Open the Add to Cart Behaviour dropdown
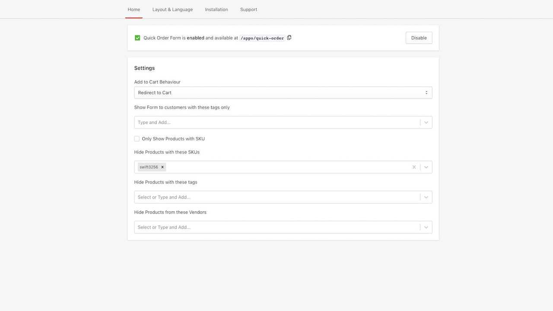The width and height of the screenshot is (553, 311). pos(283,92)
